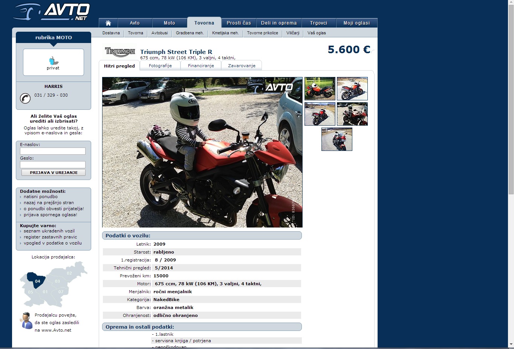Go to Avtobusi submenu
Screen dimensions: 514x349
(160, 33)
